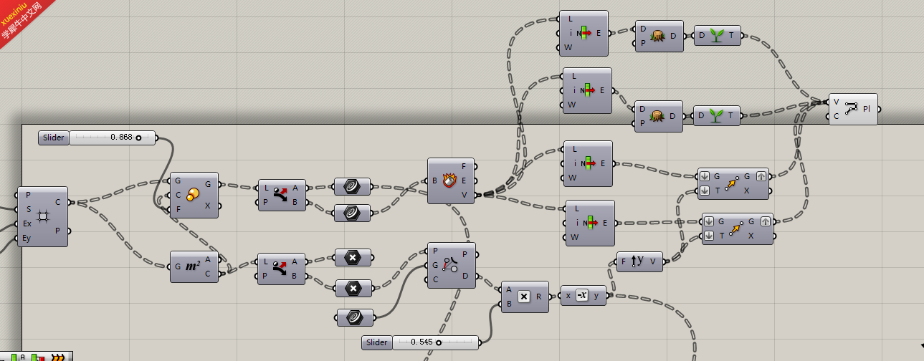Click the Polyline component icon
Image resolution: width=924 pixels, height=361 pixels.
tap(851, 109)
